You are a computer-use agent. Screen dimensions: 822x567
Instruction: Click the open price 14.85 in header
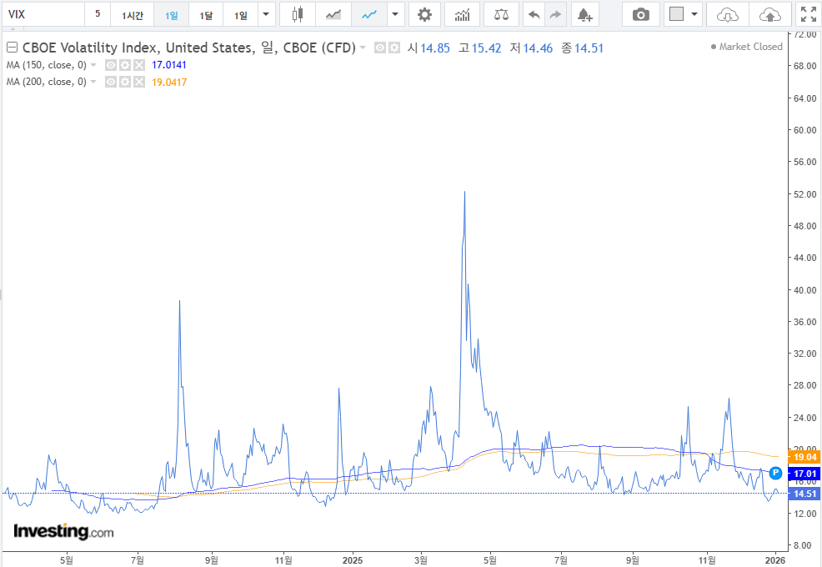435,48
